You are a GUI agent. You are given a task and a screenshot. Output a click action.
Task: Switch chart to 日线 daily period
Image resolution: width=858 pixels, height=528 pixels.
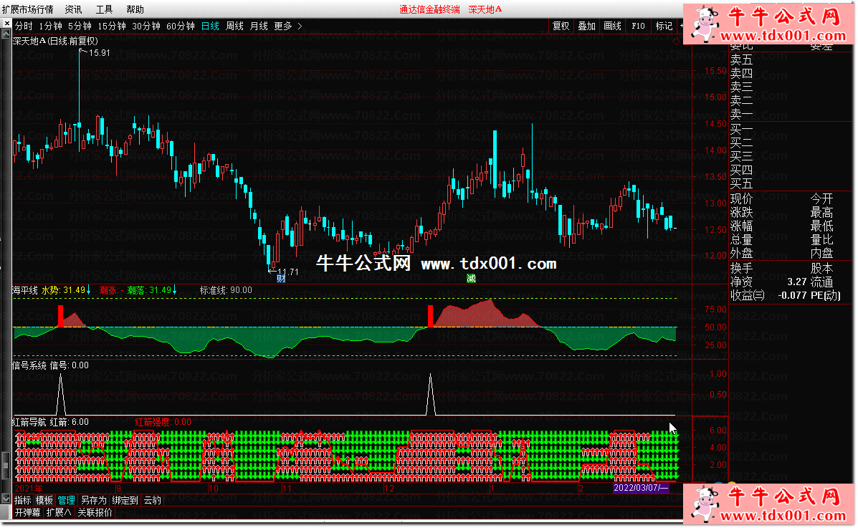coord(210,26)
